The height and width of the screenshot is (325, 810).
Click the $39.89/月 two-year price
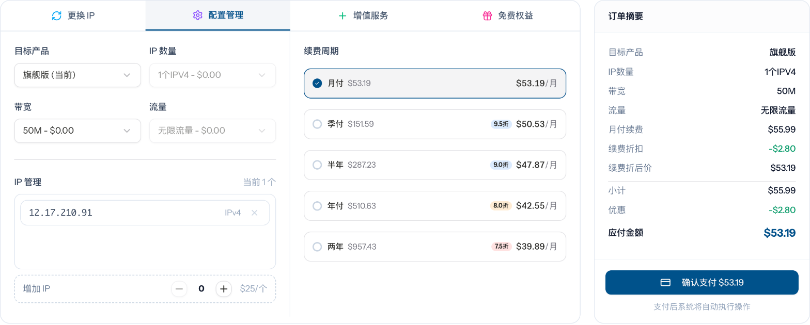click(x=536, y=247)
